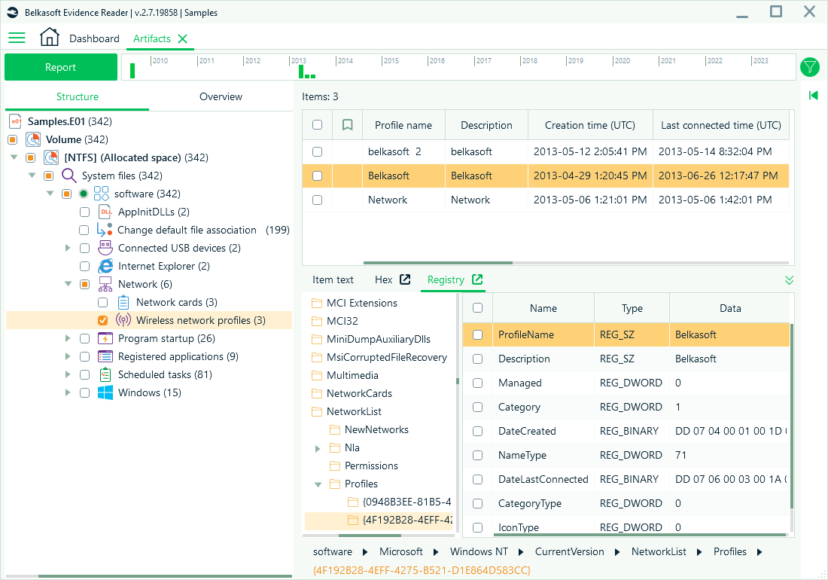Click the blue collapse arrow beside Items panel

click(x=812, y=96)
